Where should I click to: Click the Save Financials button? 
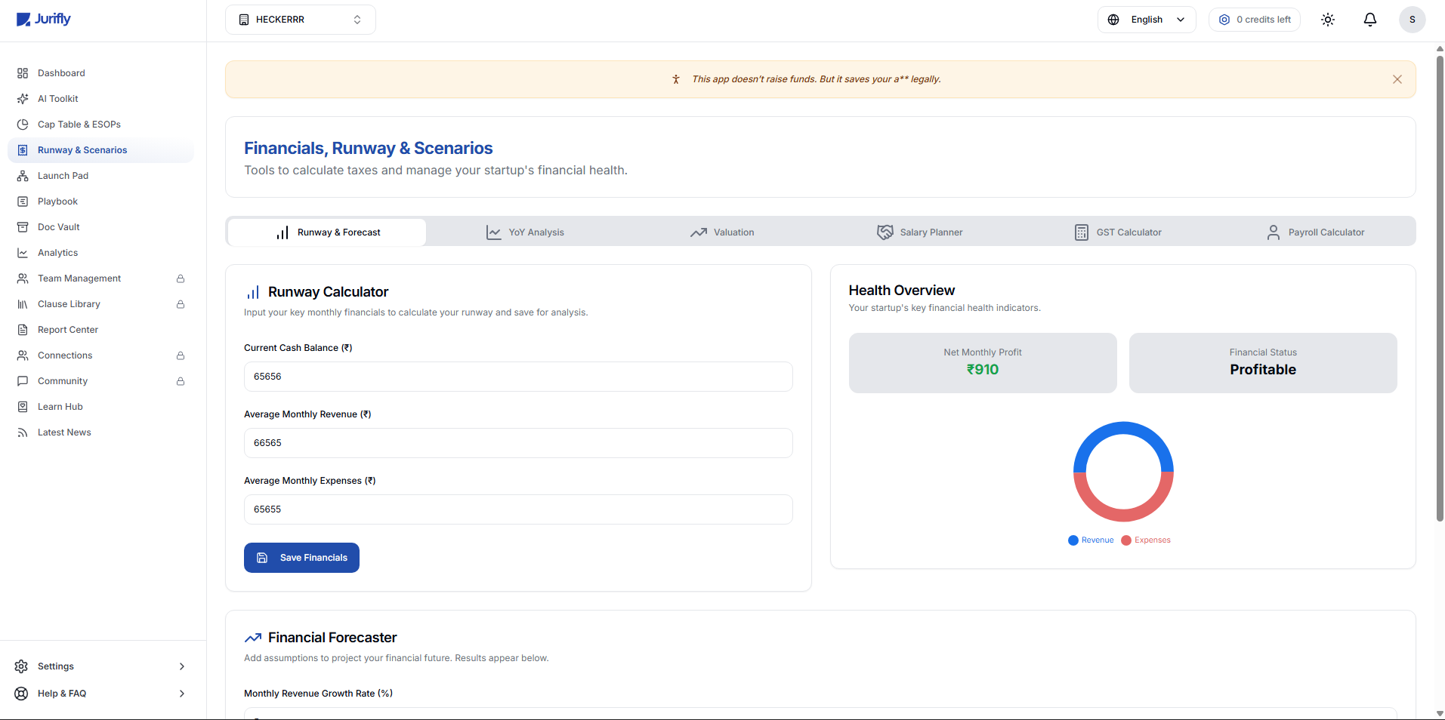click(301, 558)
